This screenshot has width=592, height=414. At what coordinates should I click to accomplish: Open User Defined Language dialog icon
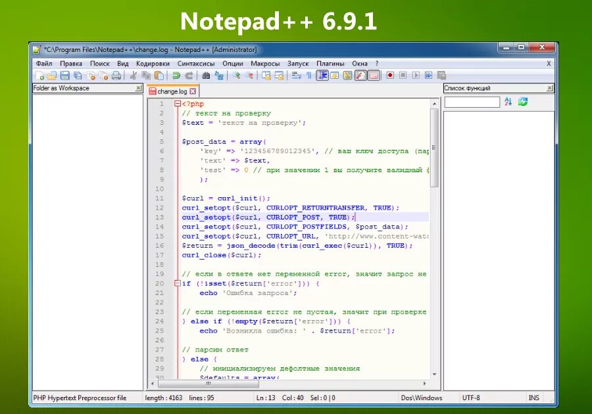point(335,76)
